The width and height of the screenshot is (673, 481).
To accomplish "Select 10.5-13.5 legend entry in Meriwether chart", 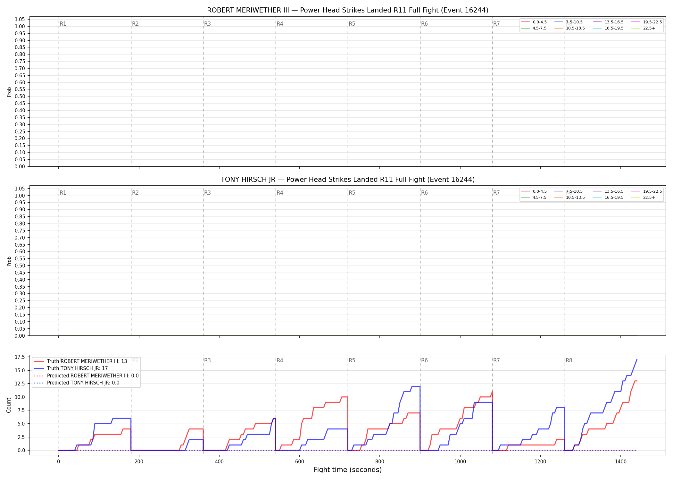I will (570, 28).
